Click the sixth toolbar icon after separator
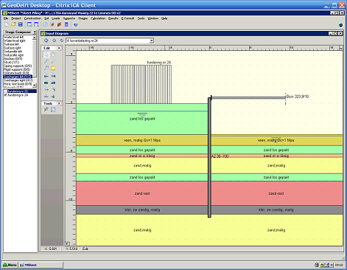 pyautogui.click(x=46, y=24)
